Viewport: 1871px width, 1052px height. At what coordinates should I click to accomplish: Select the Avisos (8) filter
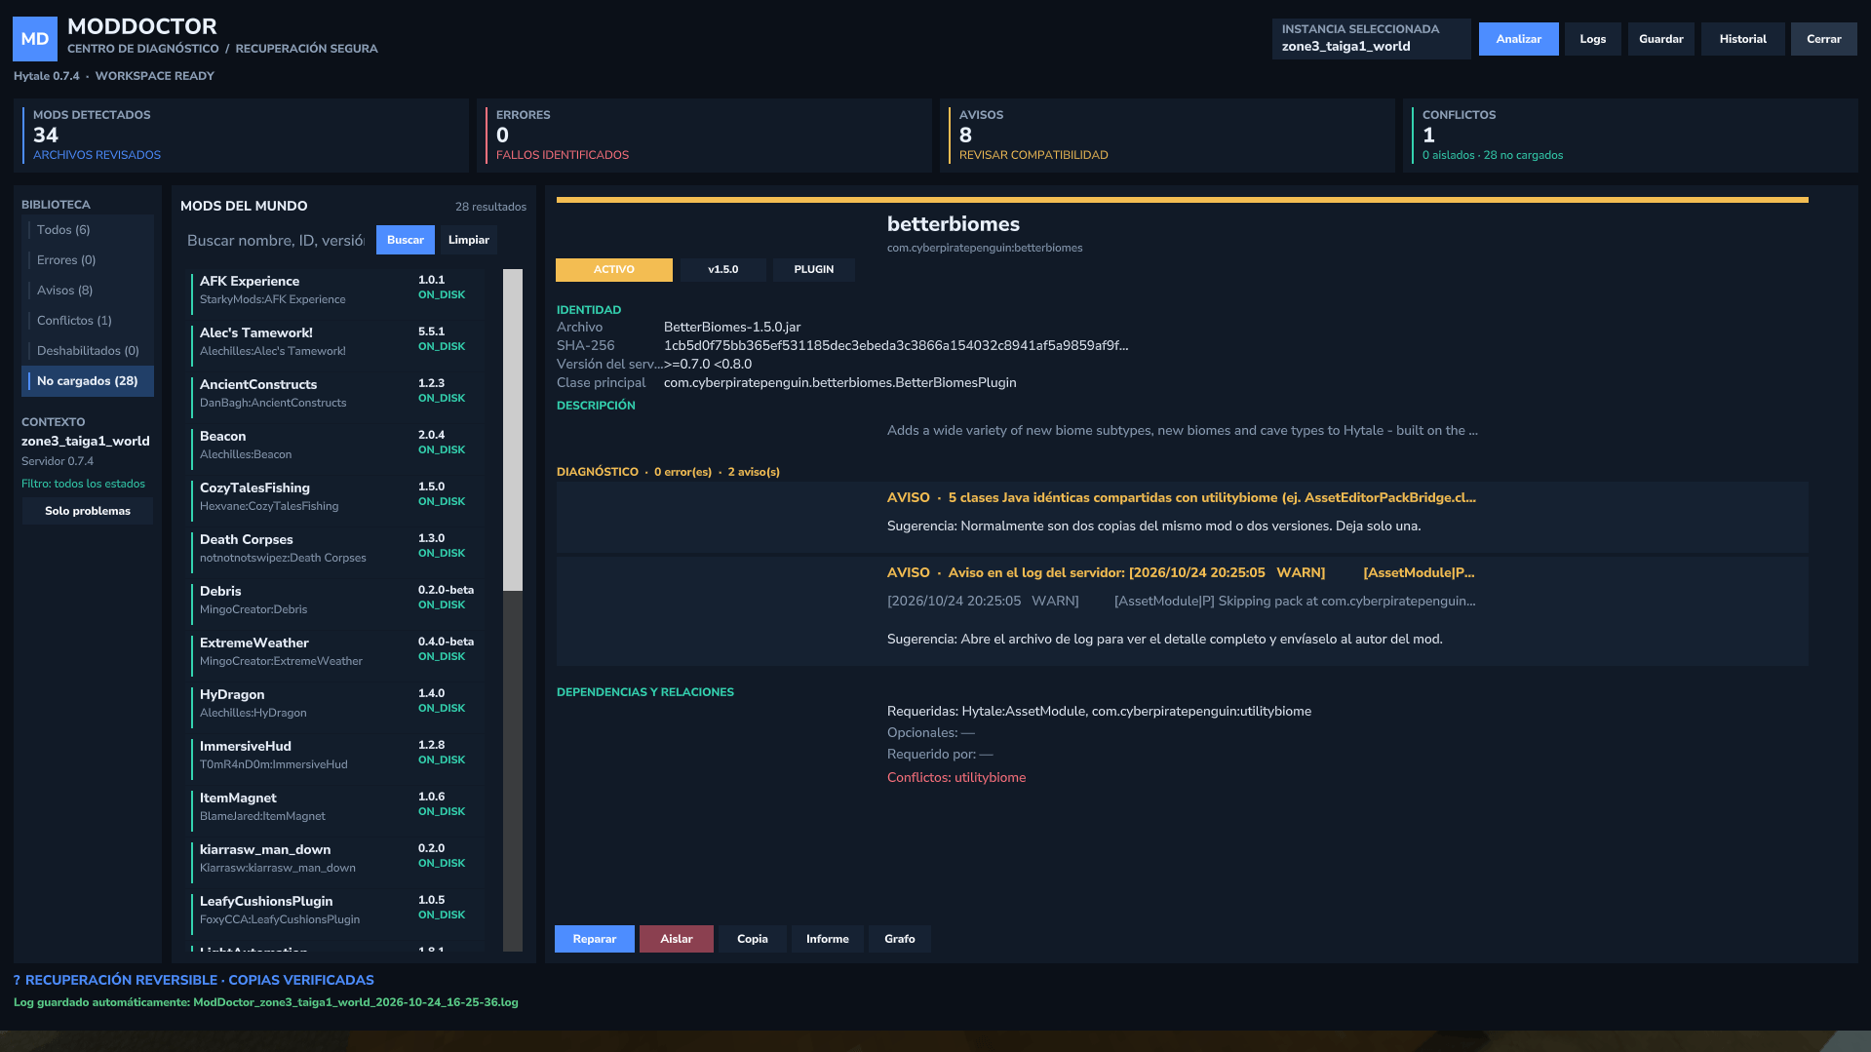(x=88, y=291)
